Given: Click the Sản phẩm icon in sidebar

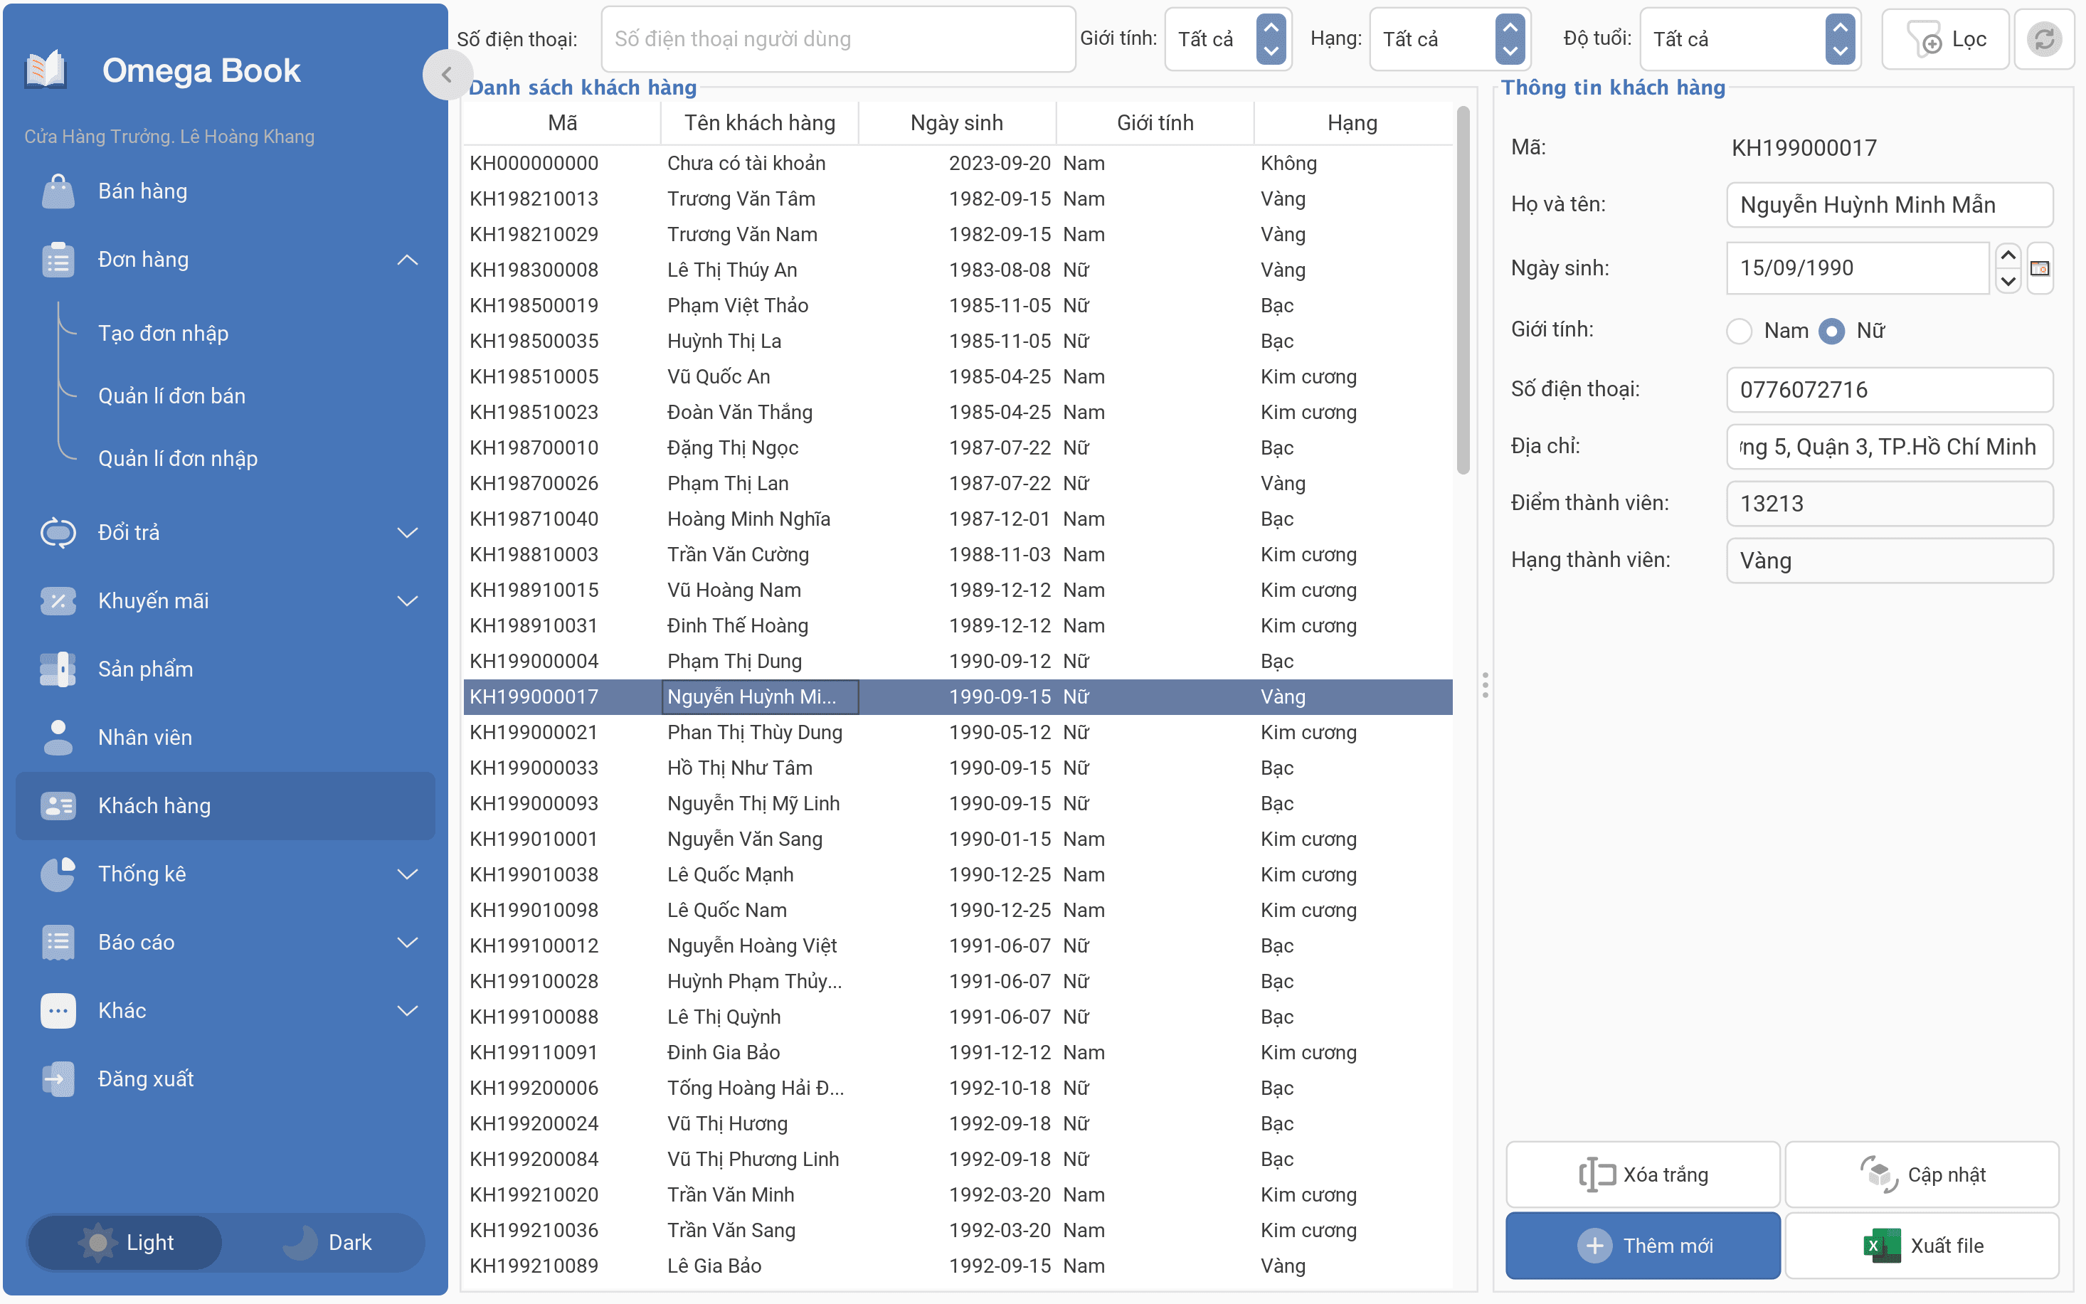Looking at the screenshot, I should pos(58,669).
